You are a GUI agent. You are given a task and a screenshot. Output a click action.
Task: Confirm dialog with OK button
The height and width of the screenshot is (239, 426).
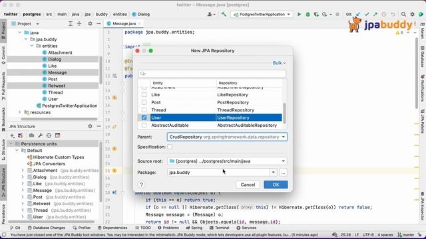(x=276, y=185)
